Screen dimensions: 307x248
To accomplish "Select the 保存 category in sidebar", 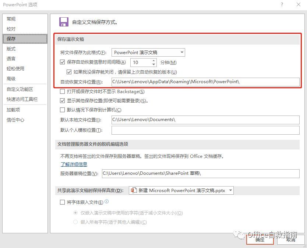I will (25, 39).
